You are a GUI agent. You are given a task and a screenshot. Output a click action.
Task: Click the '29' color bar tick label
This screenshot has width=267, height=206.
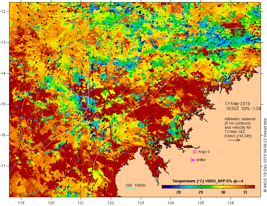pos(201,192)
